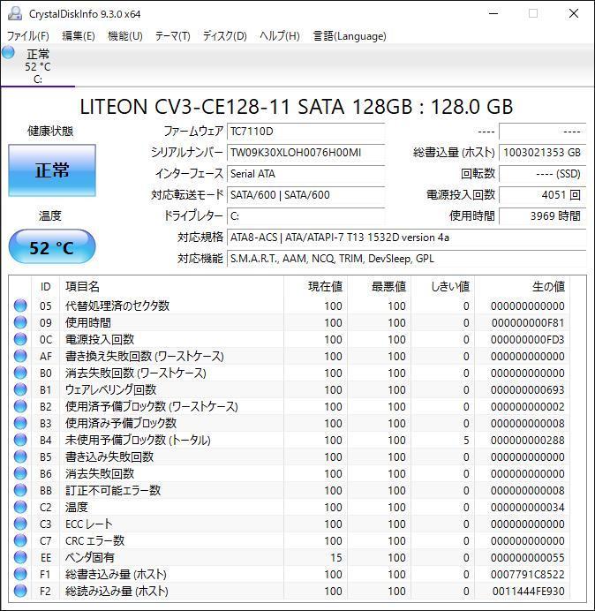Click status orb for attribute F1
Image resolution: width=595 pixels, height=611 pixels.
[x=20, y=574]
